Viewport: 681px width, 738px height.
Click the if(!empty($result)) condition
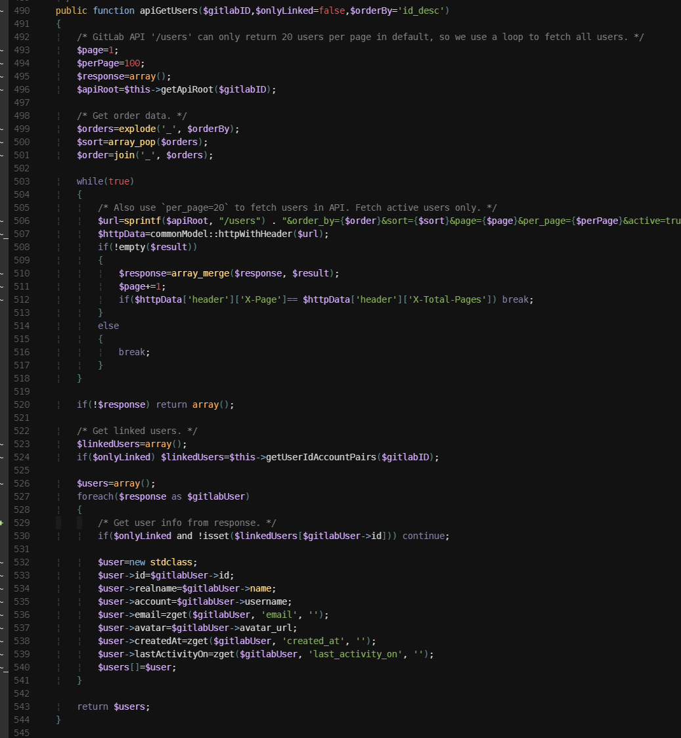pyautogui.click(x=148, y=247)
